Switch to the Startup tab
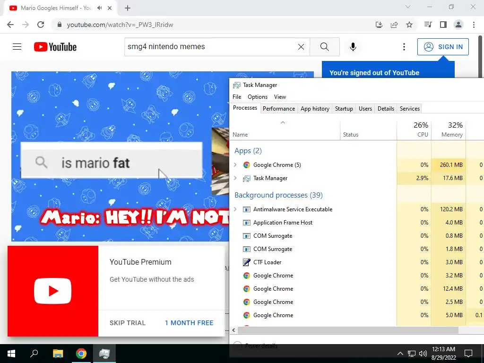 pyautogui.click(x=344, y=109)
